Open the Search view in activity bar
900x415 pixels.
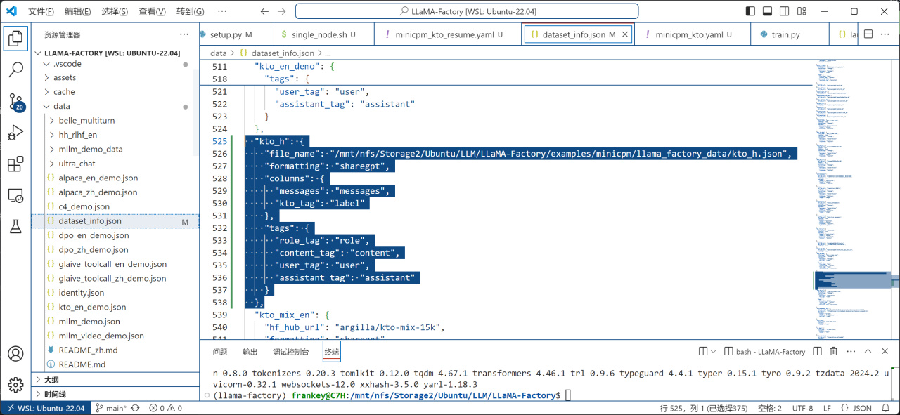15,70
